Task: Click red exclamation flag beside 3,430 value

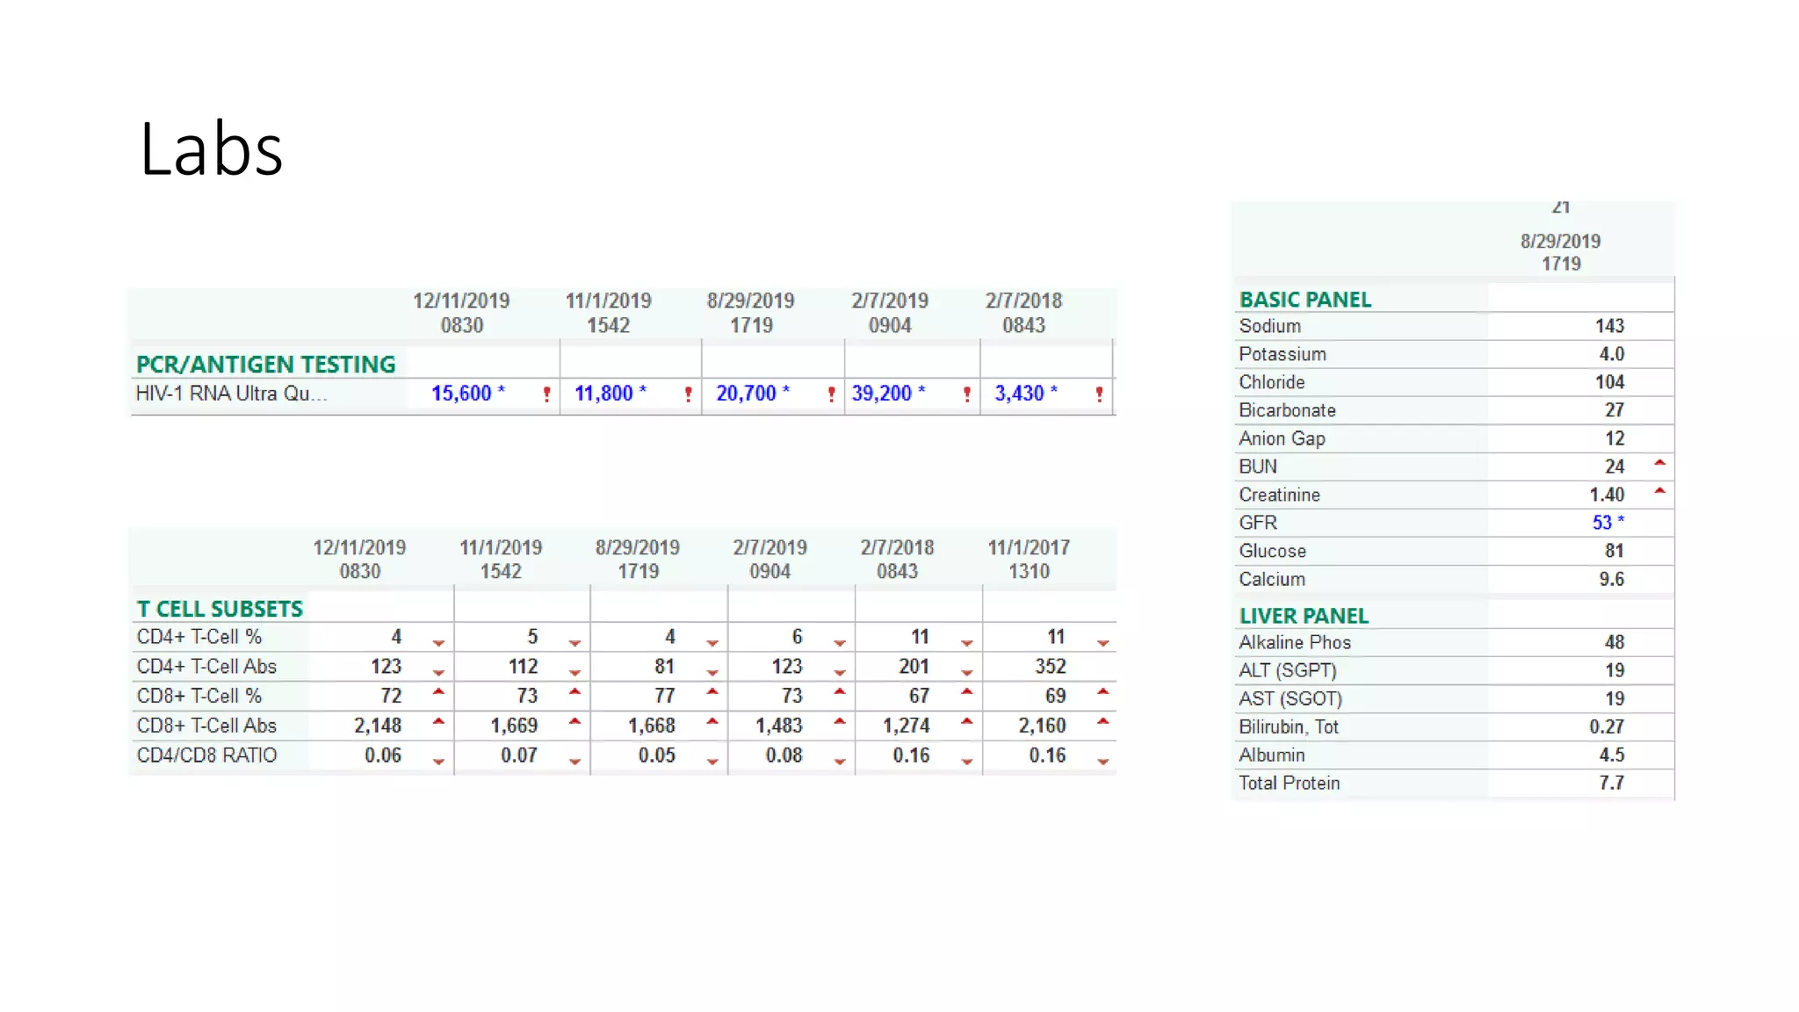Action: 1099,394
